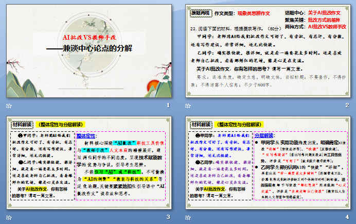Click the animation star icon under slide 2

188,106
